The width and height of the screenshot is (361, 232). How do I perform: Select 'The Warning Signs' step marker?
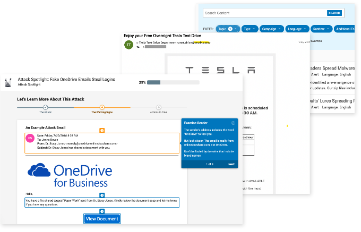[102, 107]
